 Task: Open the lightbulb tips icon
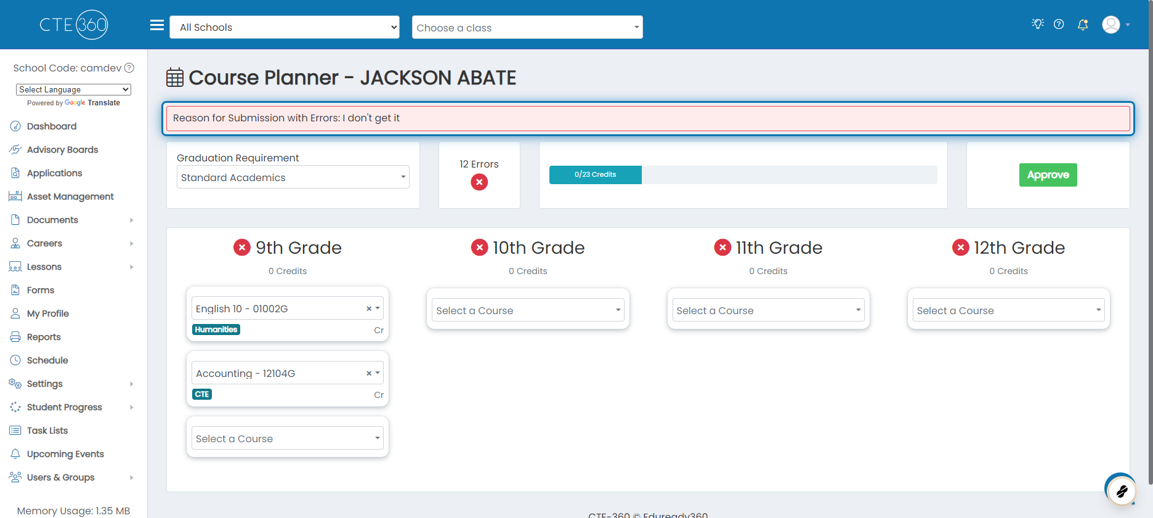[x=1038, y=24]
